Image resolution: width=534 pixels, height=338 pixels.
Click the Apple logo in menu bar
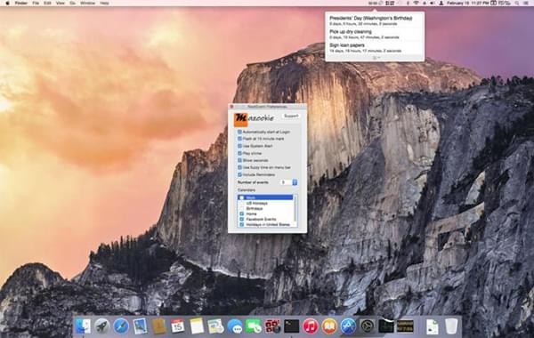click(7, 3)
